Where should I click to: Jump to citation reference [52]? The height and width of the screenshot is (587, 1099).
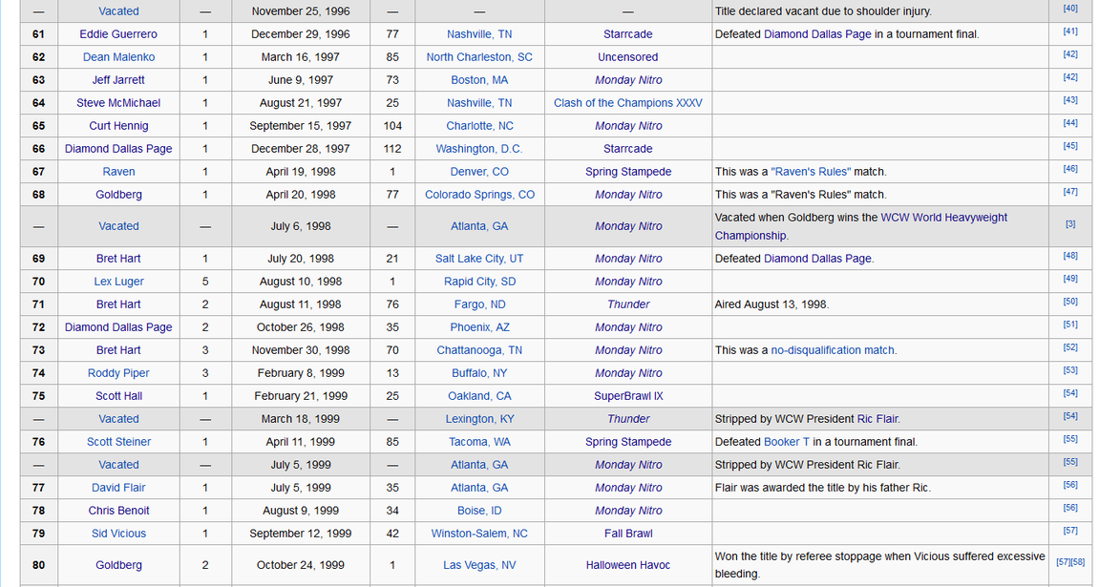[x=1070, y=347]
